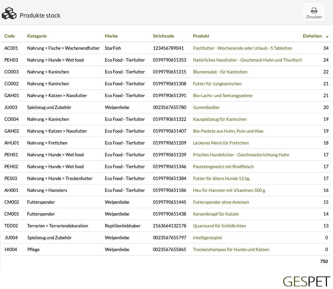Image resolution: width=333 pixels, height=289 pixels.
Task: Open product Futterspender ohne Ameisen
Action: [x=221, y=202]
